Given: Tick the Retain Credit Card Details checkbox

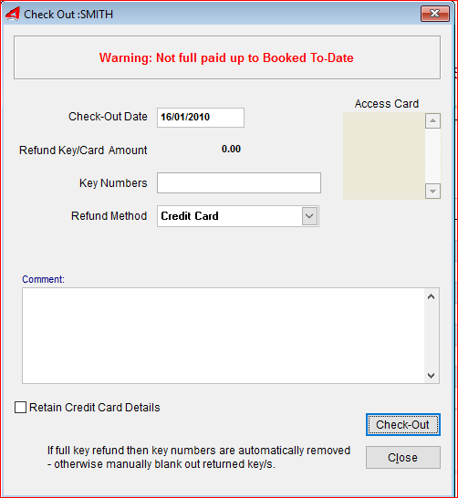Looking at the screenshot, I should tap(21, 407).
